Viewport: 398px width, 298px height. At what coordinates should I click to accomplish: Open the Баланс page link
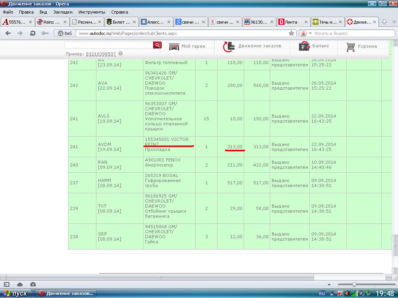[314, 46]
